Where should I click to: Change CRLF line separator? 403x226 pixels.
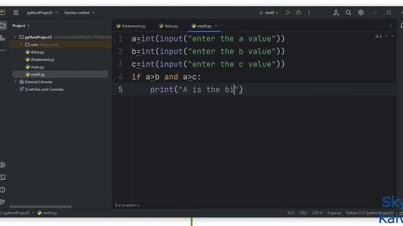(x=303, y=213)
